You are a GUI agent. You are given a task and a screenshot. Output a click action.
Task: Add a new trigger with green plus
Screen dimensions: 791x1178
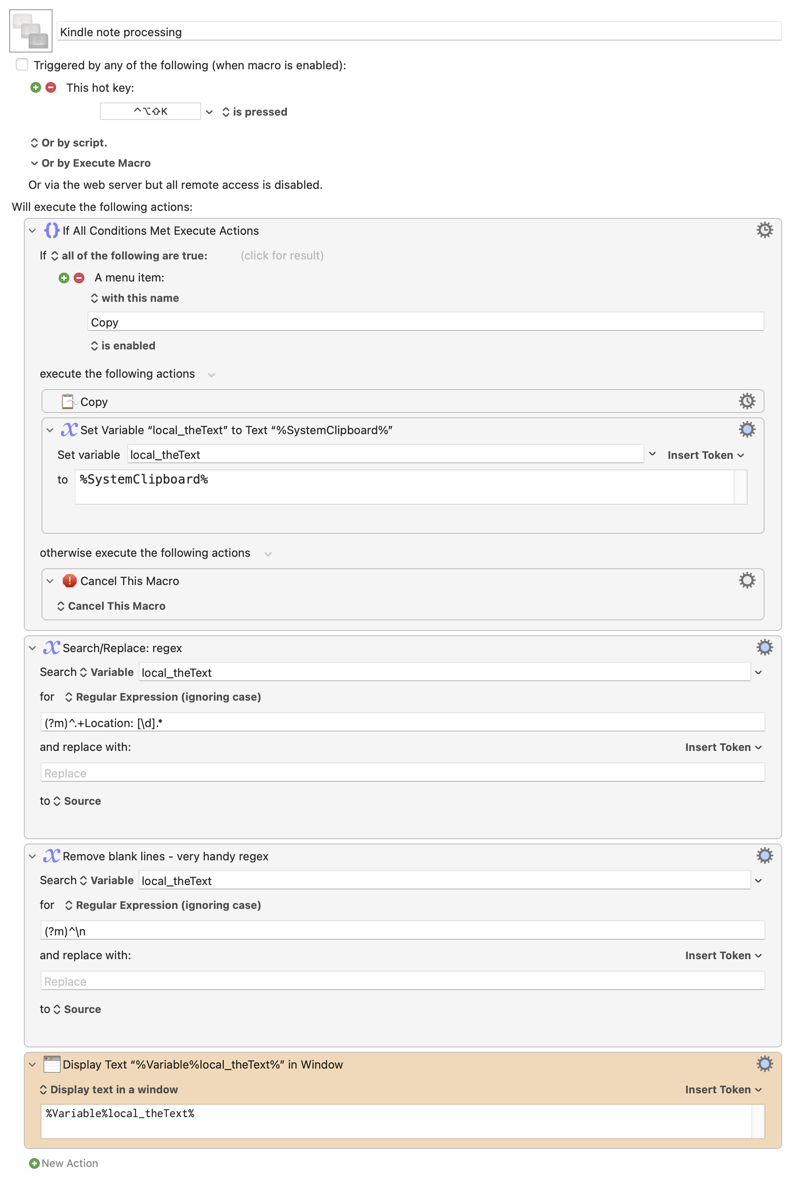pyautogui.click(x=35, y=88)
